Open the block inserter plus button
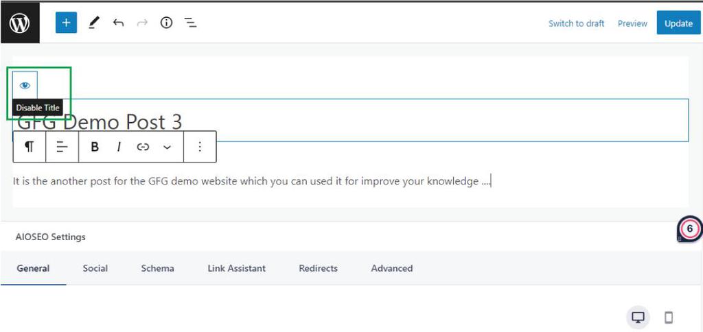This screenshot has width=703, height=332. (66, 23)
